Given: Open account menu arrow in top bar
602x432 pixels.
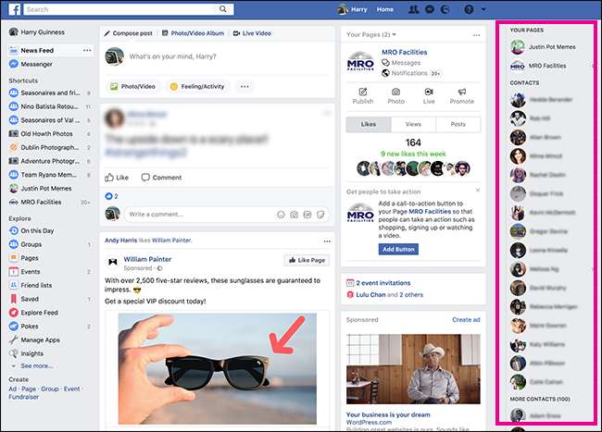Looking at the screenshot, I should 485,9.
